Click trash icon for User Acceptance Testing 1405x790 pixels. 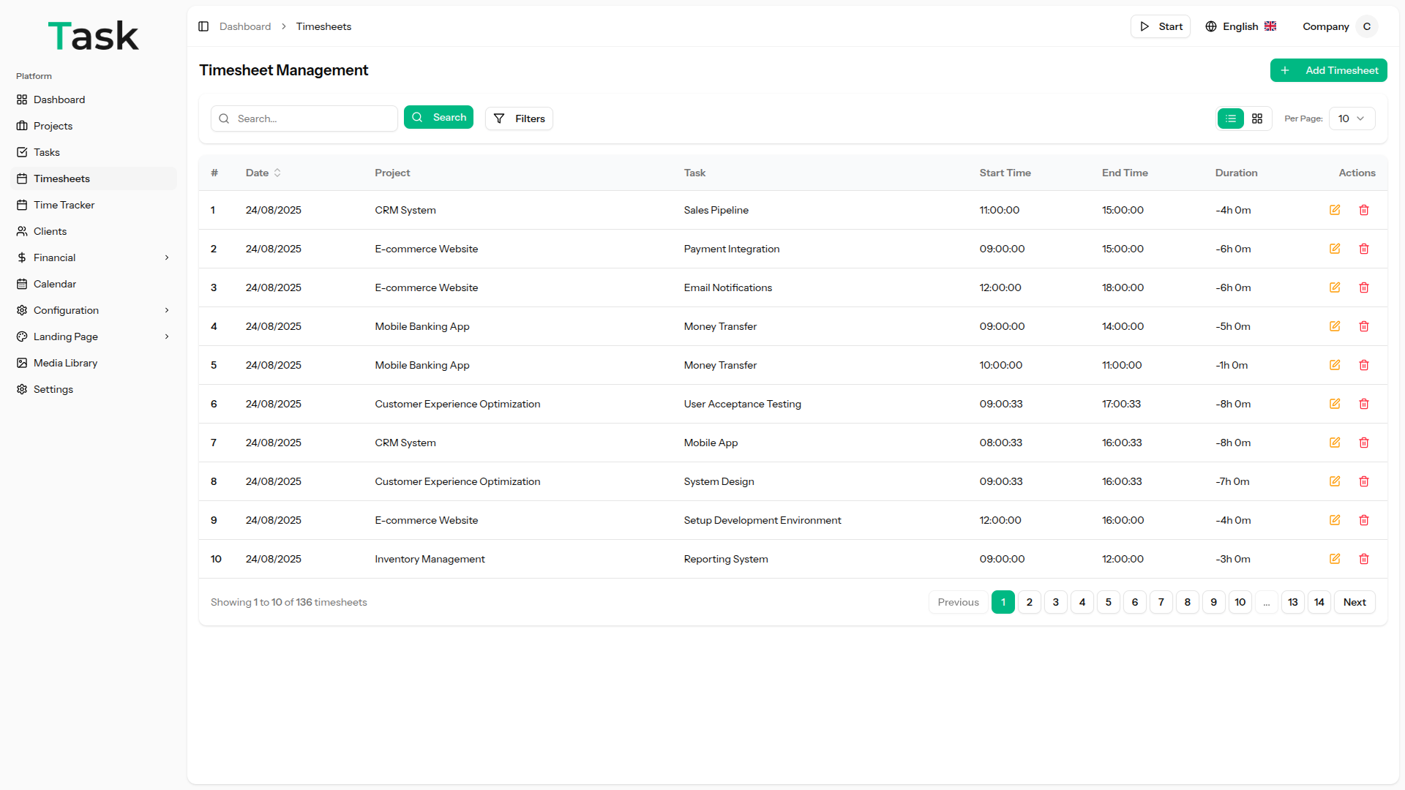click(1364, 404)
